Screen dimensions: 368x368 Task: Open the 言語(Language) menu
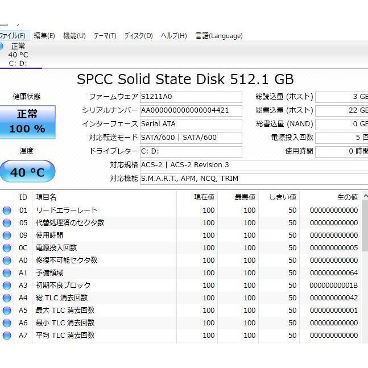coord(218,36)
